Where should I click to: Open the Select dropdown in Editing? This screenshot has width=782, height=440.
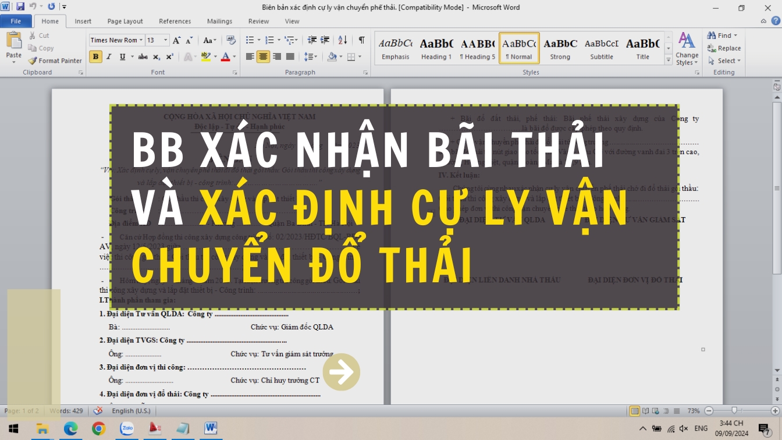tap(724, 61)
